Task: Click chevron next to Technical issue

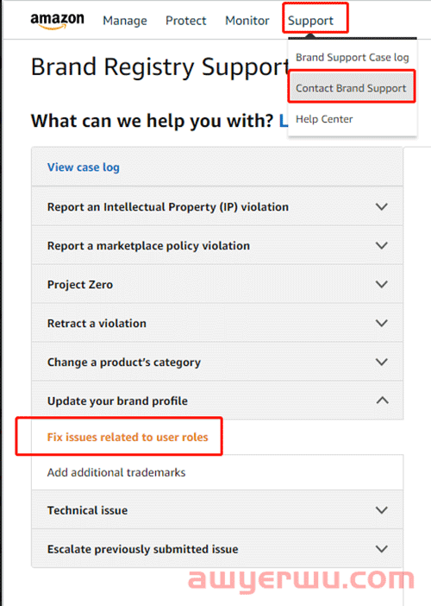Action: pos(382,510)
